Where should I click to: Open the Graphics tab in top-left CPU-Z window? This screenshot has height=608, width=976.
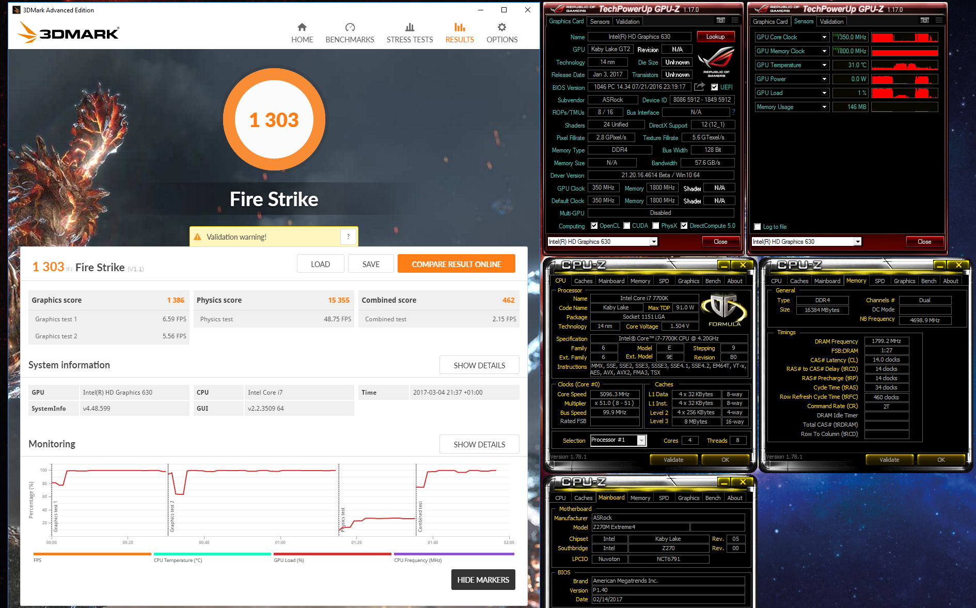[x=688, y=281]
